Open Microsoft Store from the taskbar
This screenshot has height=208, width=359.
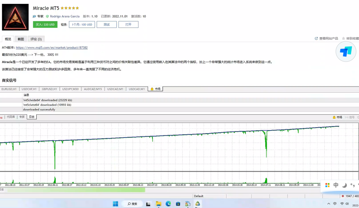pyautogui.click(x=178, y=204)
